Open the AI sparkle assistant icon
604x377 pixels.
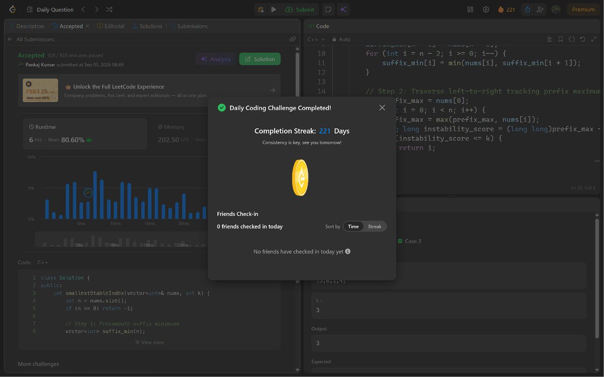(x=344, y=10)
